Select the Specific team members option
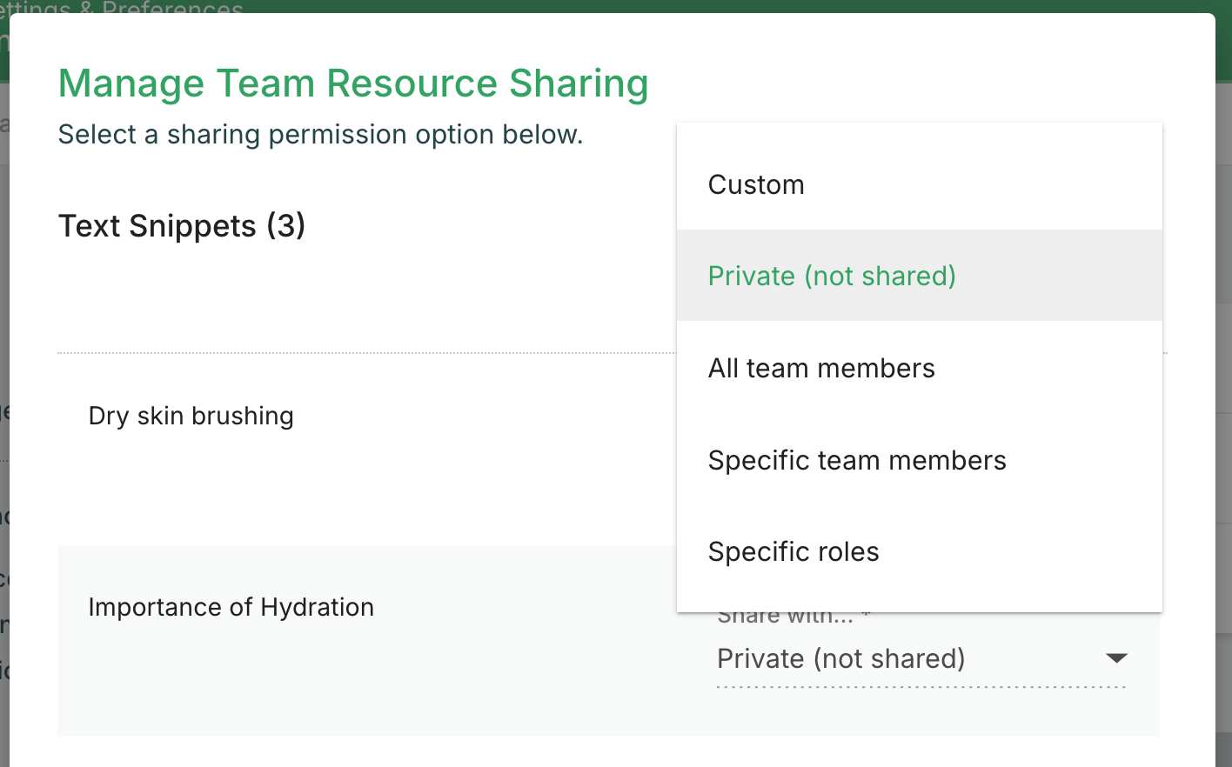Screen dimensions: 1232x767 tap(857, 460)
